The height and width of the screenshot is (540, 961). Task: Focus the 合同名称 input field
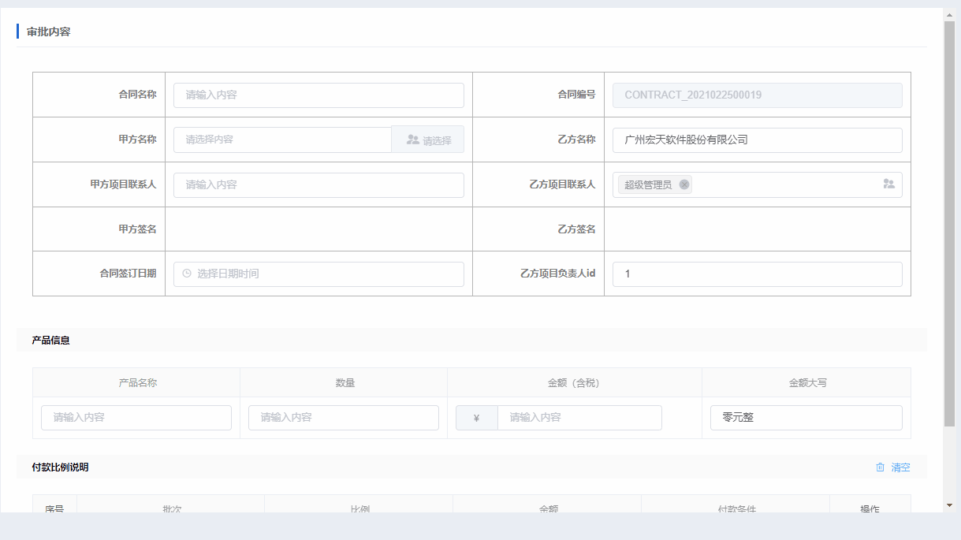pyautogui.click(x=318, y=95)
